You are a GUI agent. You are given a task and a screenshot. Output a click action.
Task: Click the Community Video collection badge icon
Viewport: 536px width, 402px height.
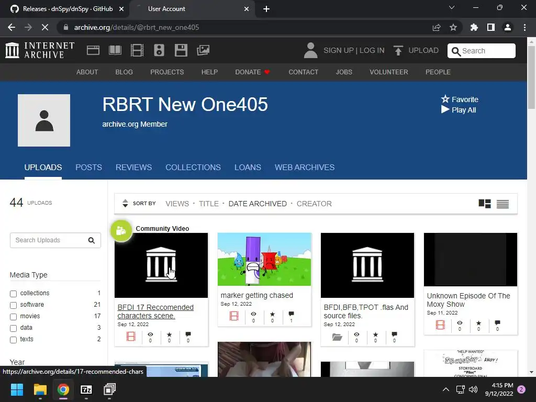[121, 231]
